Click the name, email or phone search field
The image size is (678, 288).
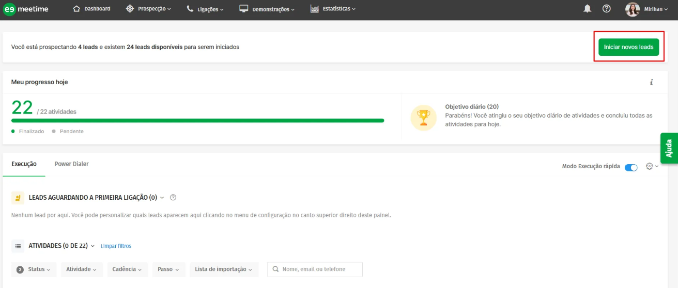click(315, 269)
